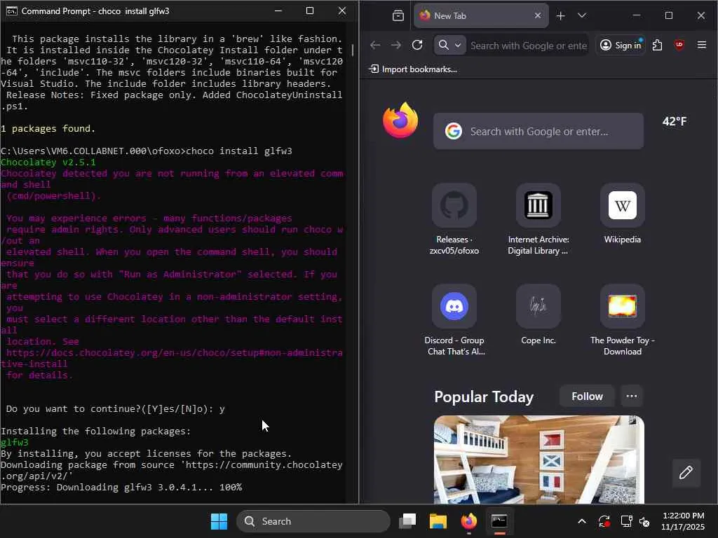Go back in Firefox history
This screenshot has height=538, width=718.
coord(375,45)
